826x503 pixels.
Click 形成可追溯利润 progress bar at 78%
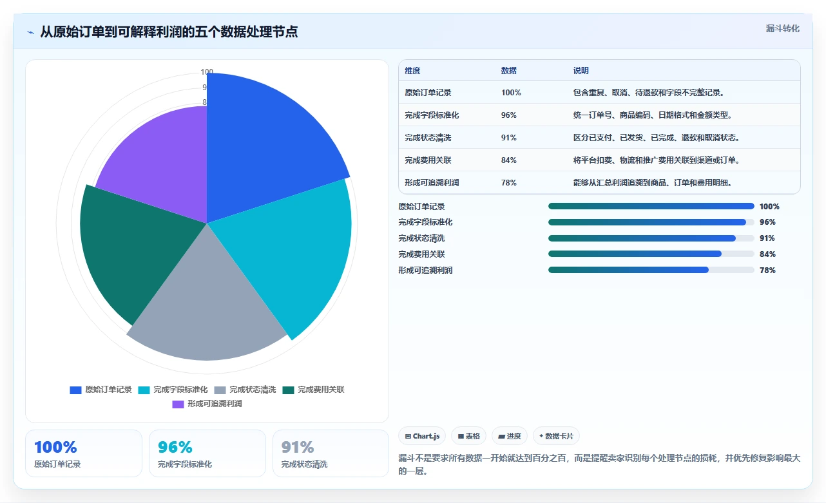coord(651,270)
